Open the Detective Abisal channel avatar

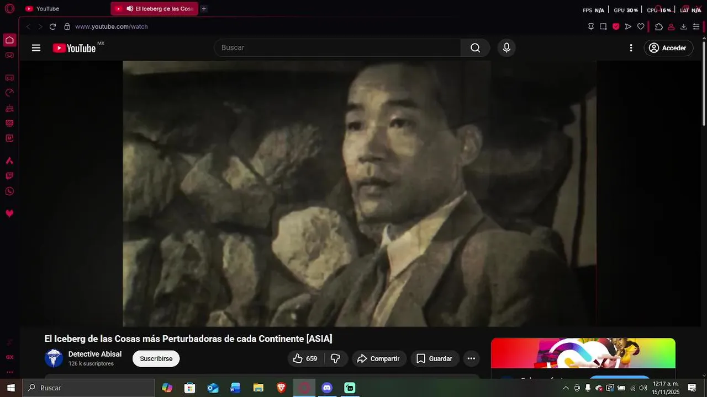click(54, 358)
